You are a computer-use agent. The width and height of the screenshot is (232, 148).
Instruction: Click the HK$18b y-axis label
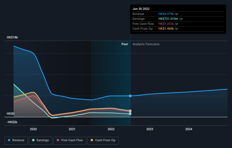click(12, 37)
